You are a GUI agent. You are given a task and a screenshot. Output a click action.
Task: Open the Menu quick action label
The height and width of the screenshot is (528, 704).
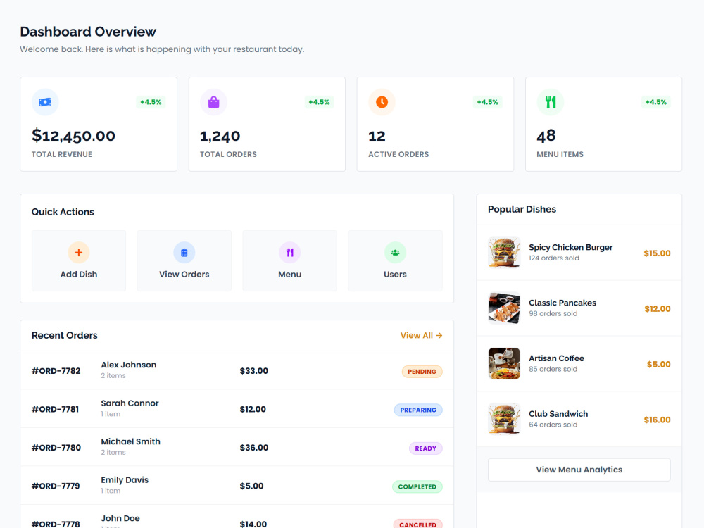[289, 275]
